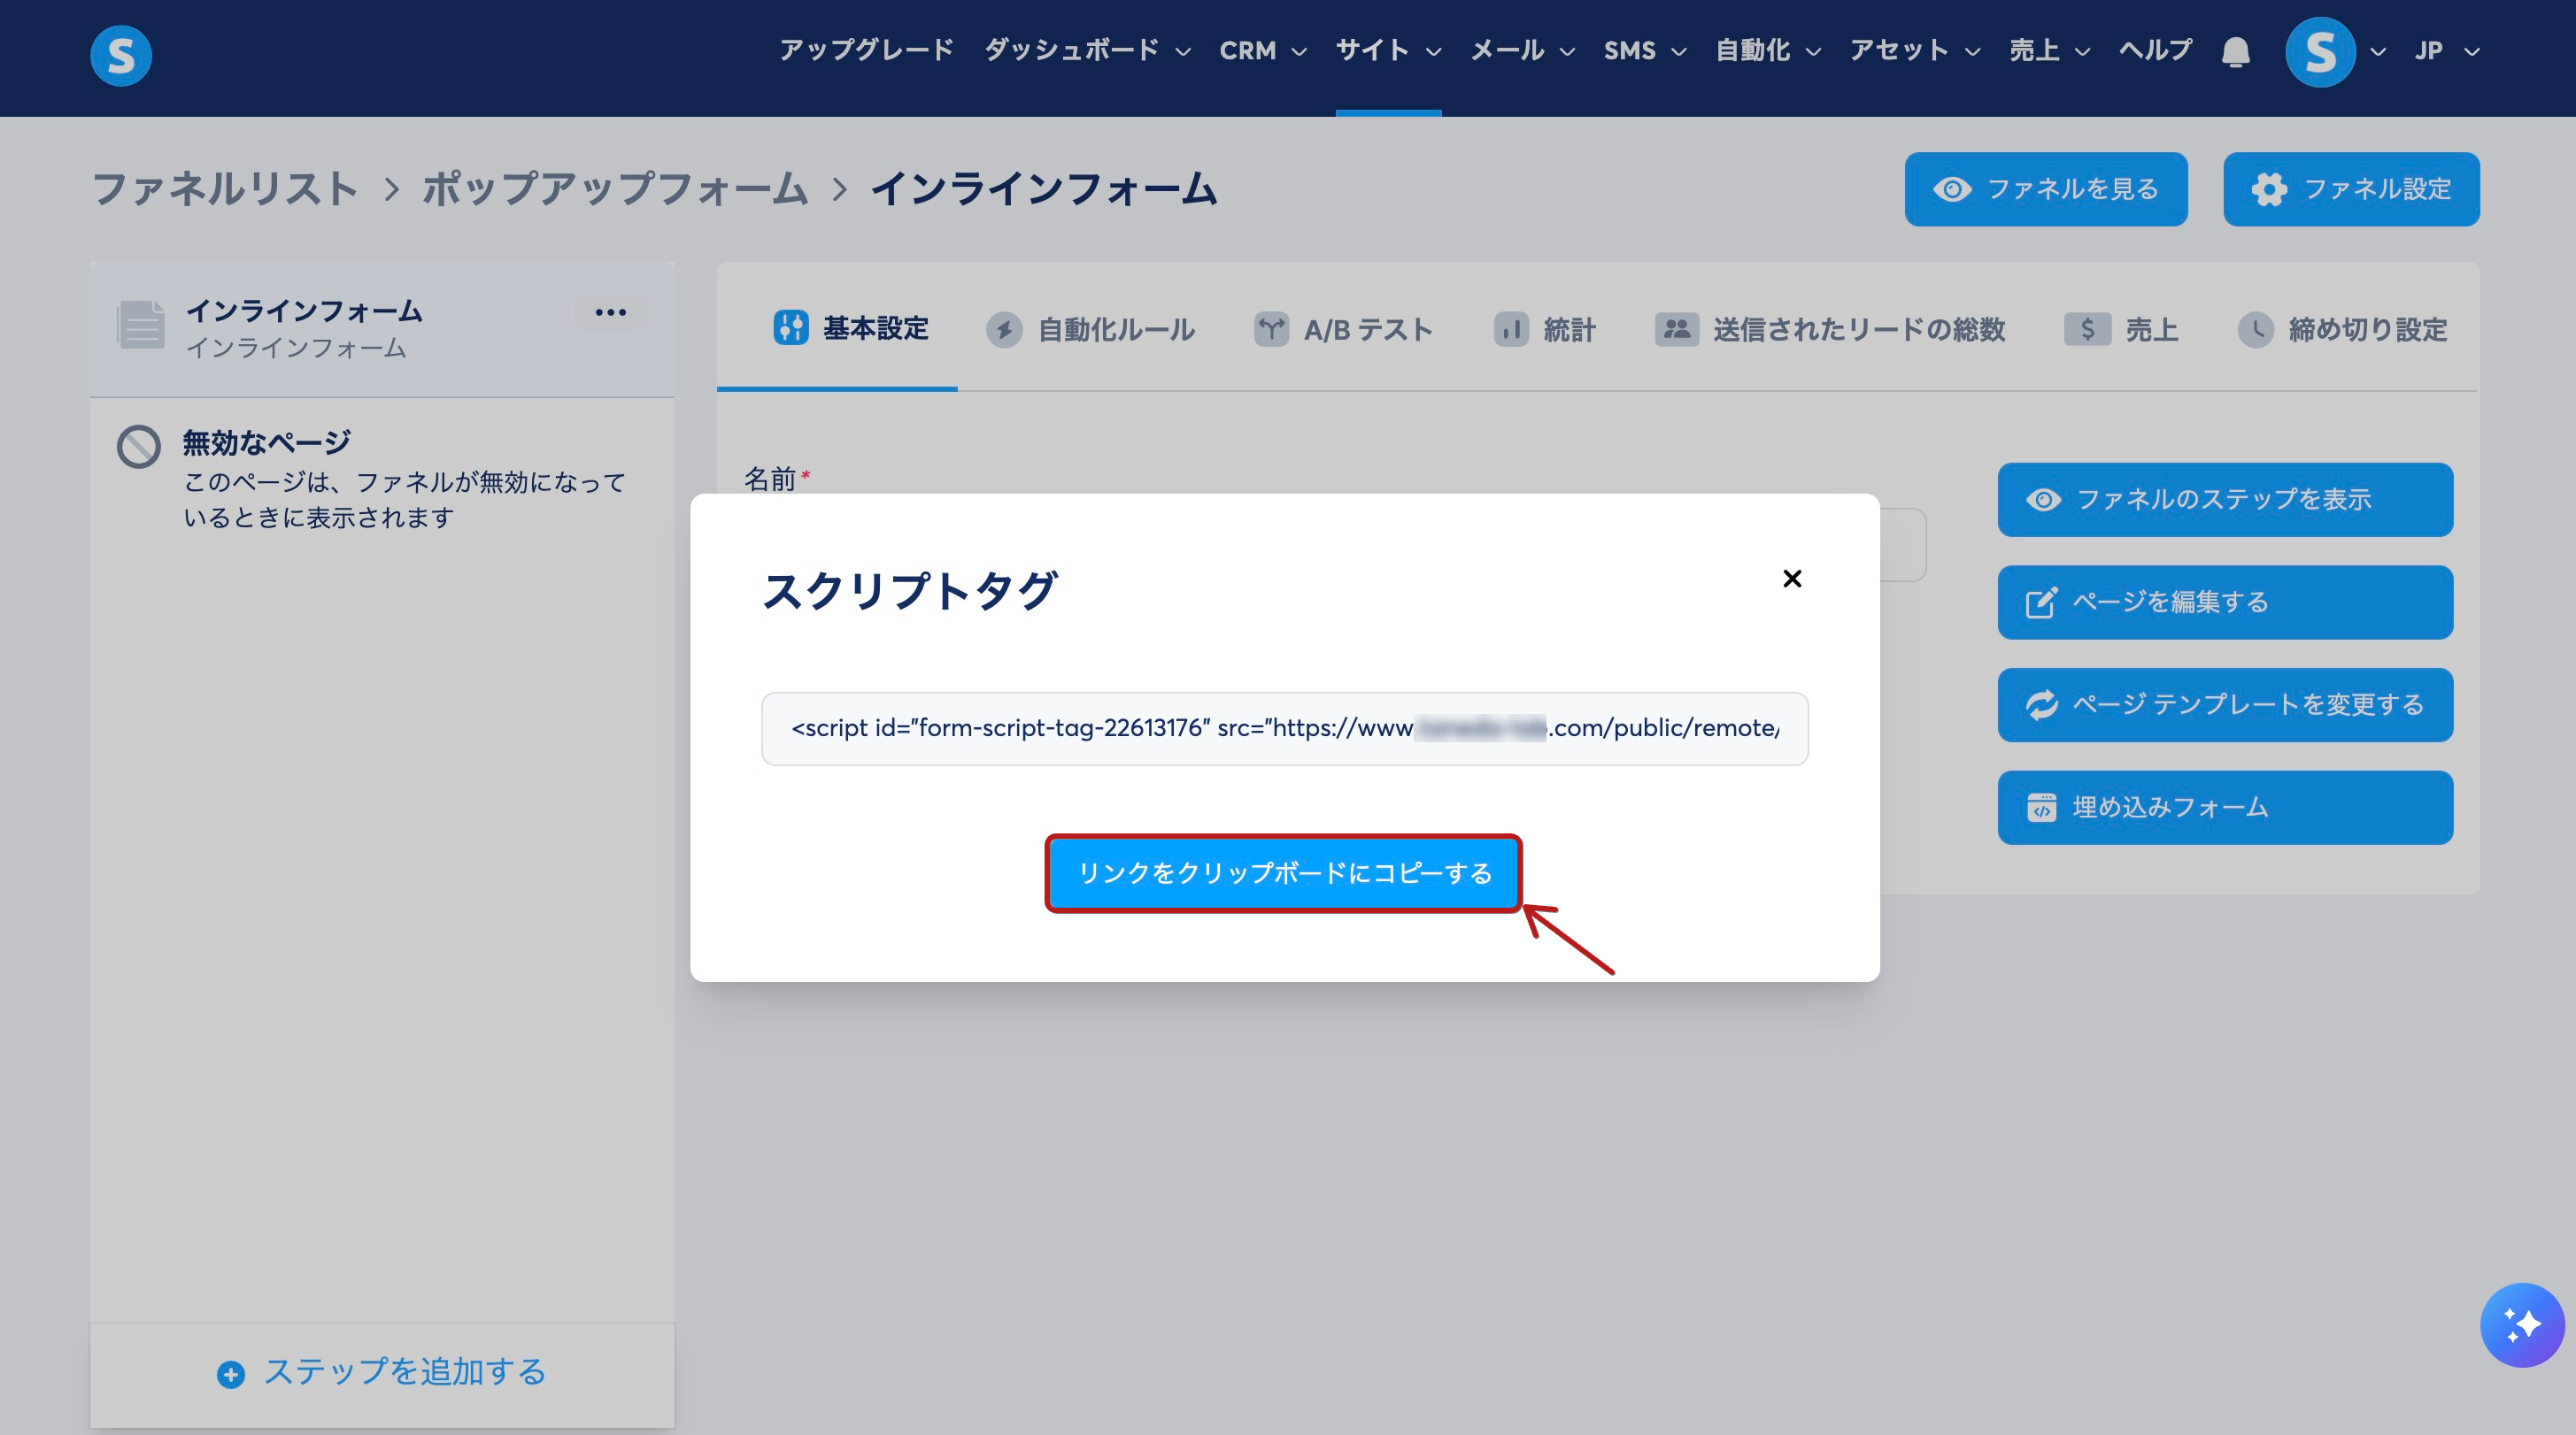The height and width of the screenshot is (1435, 2576).
Task: Click the Systeme logo in top-left corner
Action: coord(121,56)
